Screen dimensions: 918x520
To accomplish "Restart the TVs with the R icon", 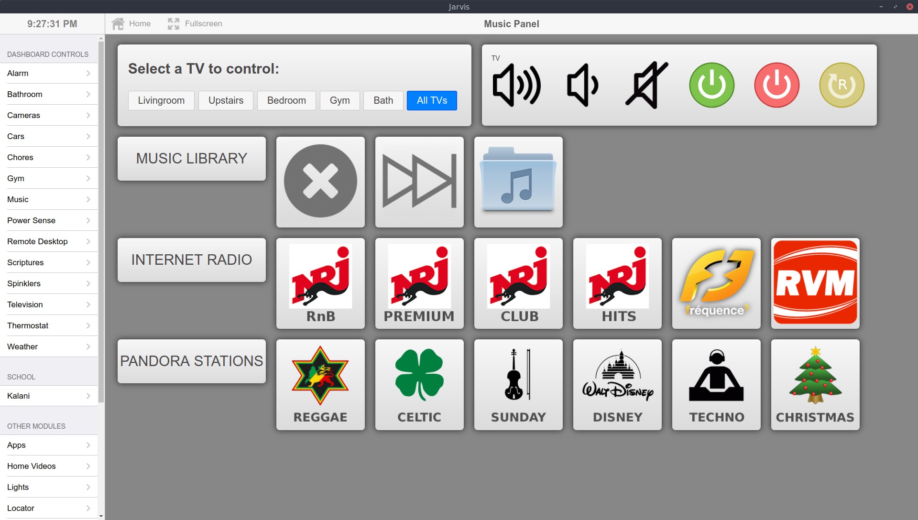I will click(x=841, y=85).
